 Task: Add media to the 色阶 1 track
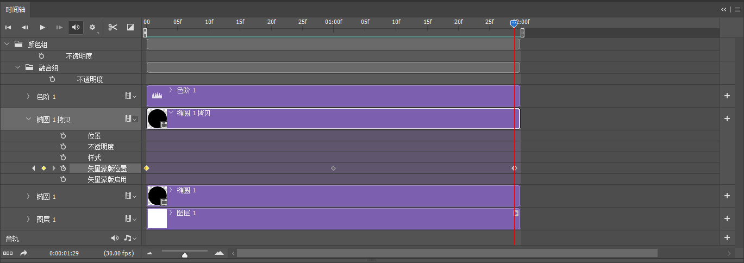tap(727, 96)
